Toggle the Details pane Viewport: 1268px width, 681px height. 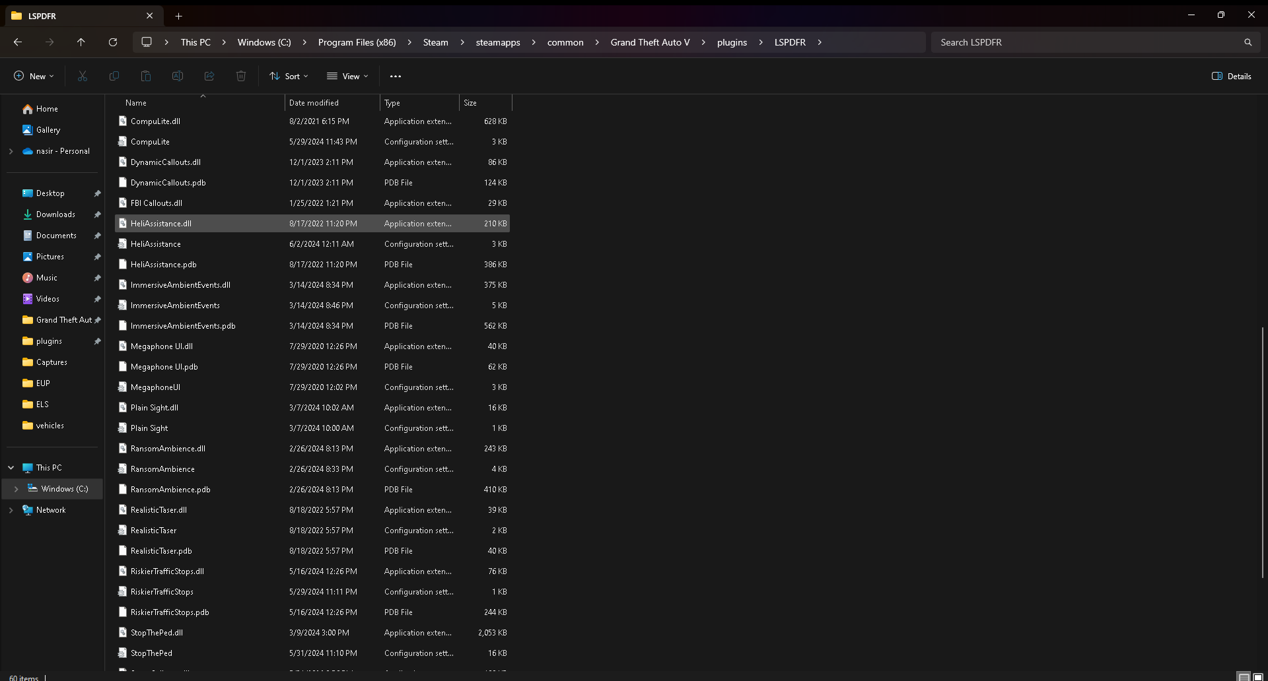1232,77
